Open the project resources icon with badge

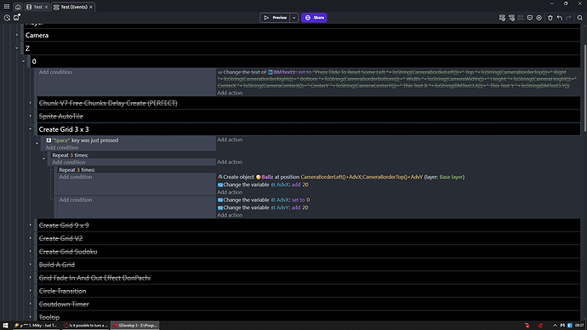16,17
